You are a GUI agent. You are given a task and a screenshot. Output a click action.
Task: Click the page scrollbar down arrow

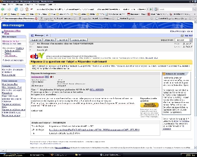click(195, 147)
